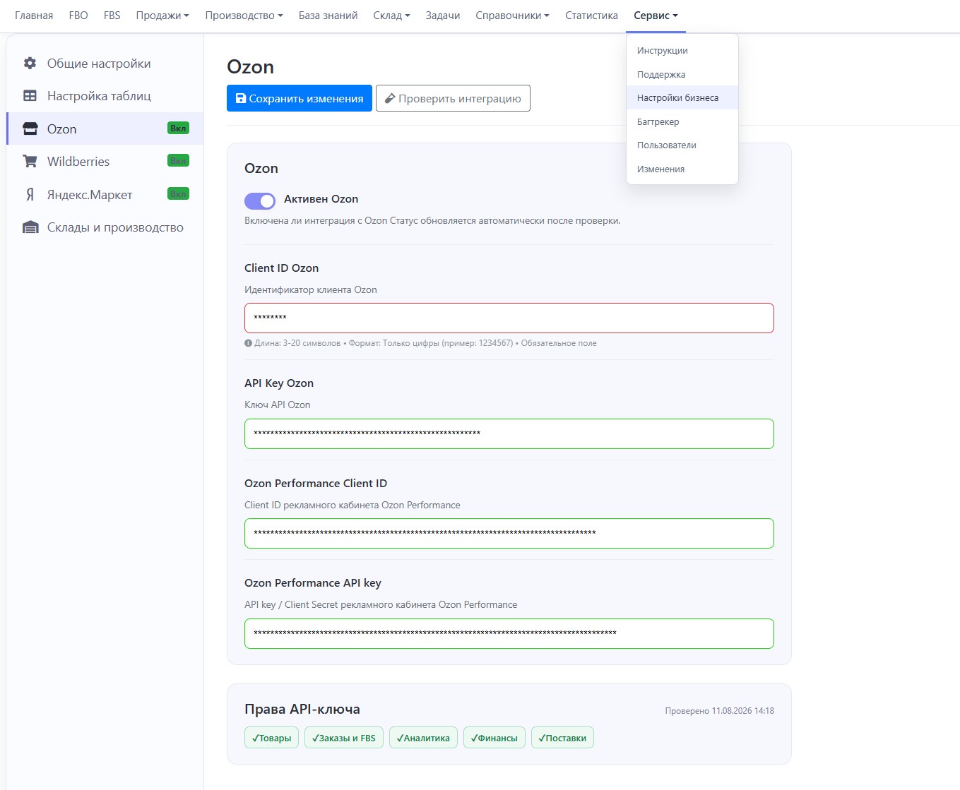Image resolution: width=960 pixels, height=790 pixels.
Task: Click the Я icon beside Яндекс.Маркет
Action: click(30, 195)
